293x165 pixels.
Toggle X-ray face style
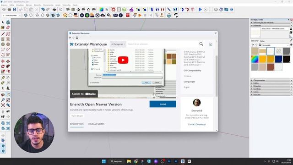point(26,15)
